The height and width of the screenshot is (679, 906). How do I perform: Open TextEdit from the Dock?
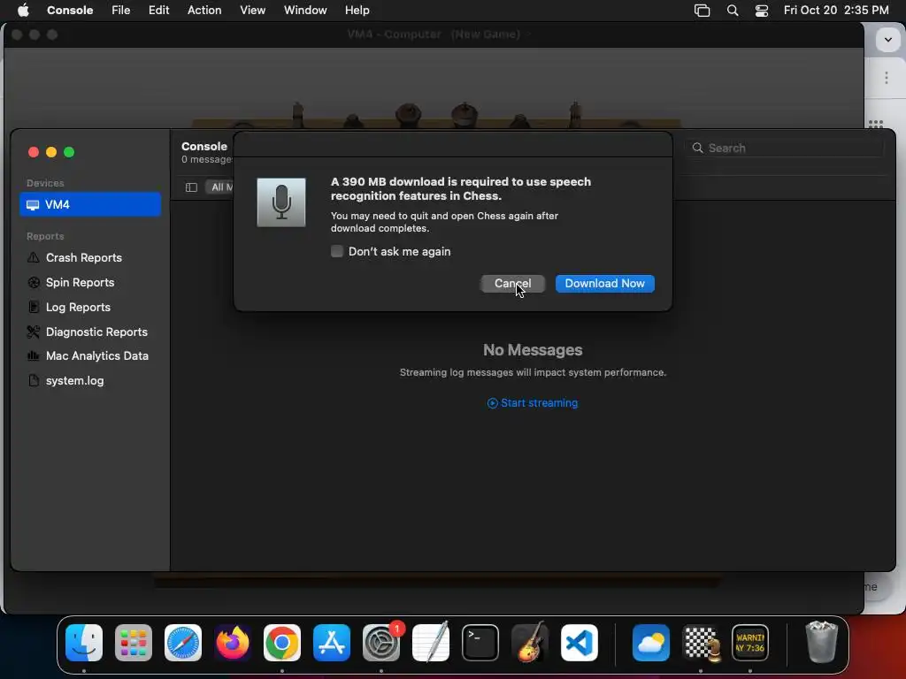pos(431,643)
